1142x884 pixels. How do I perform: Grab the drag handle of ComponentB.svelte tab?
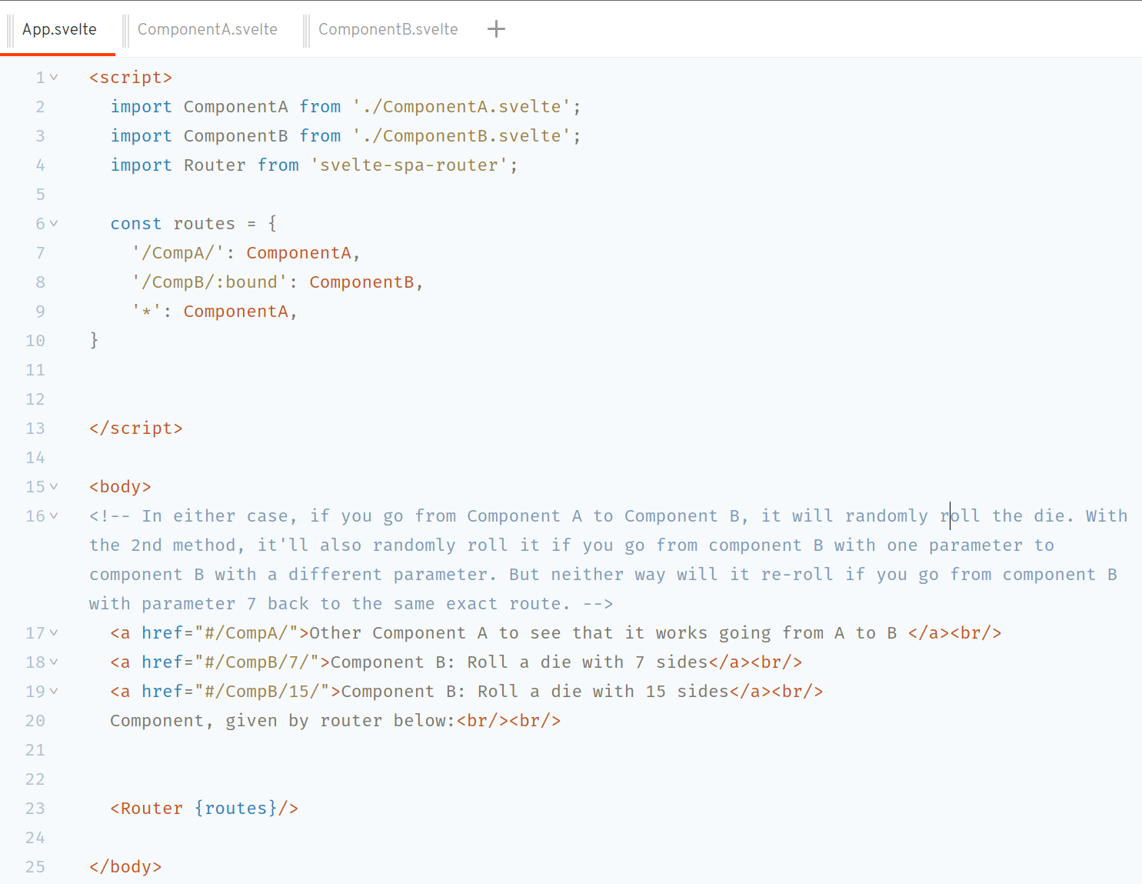point(307,30)
